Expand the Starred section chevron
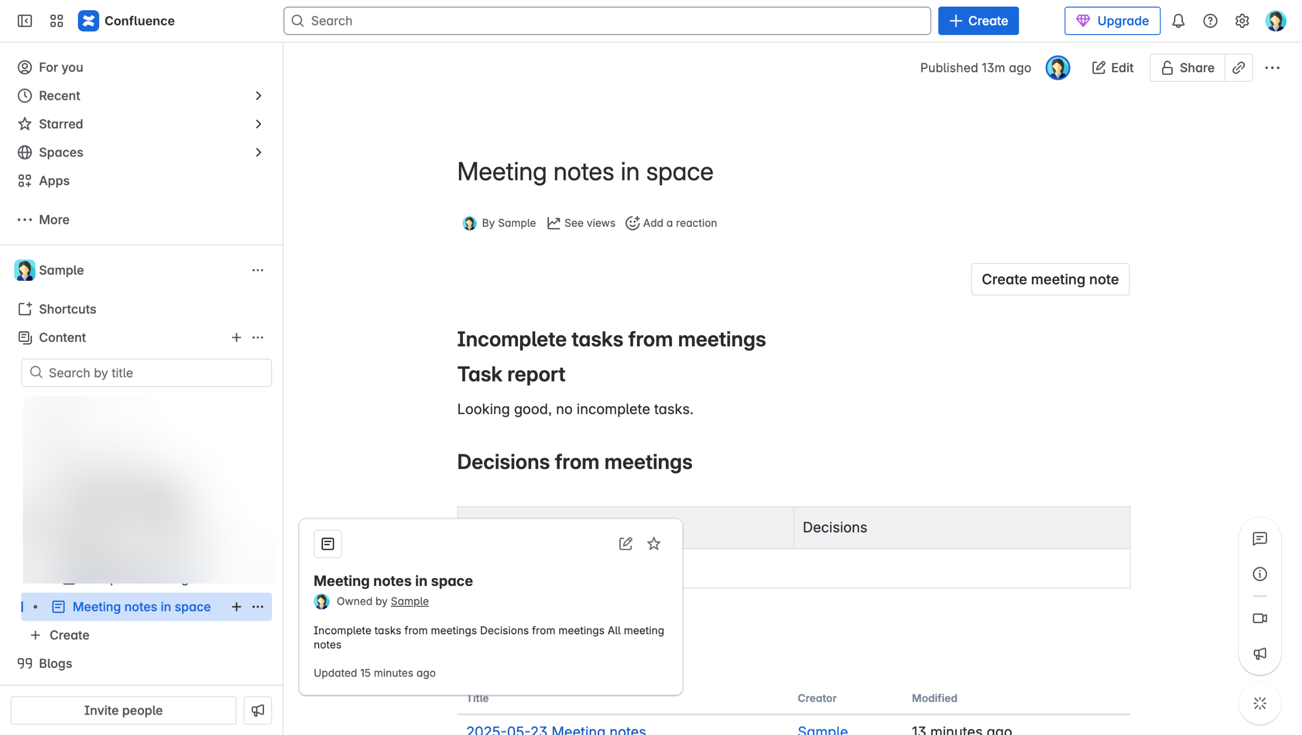Viewport: 1302px width, 735px height. [x=258, y=124]
